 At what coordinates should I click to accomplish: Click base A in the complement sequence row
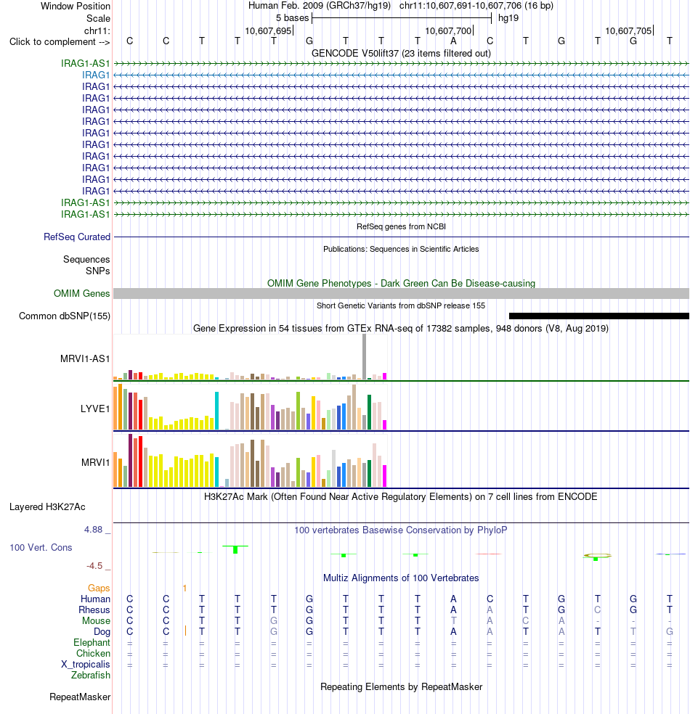point(453,41)
